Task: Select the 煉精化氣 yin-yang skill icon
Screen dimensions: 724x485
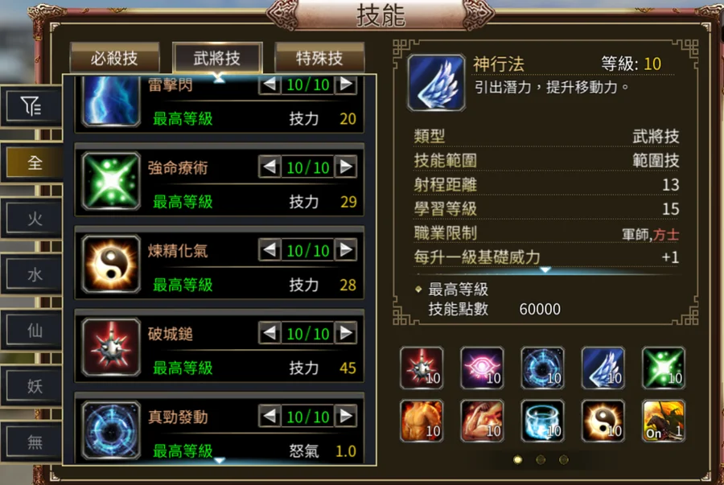Action: click(x=111, y=265)
